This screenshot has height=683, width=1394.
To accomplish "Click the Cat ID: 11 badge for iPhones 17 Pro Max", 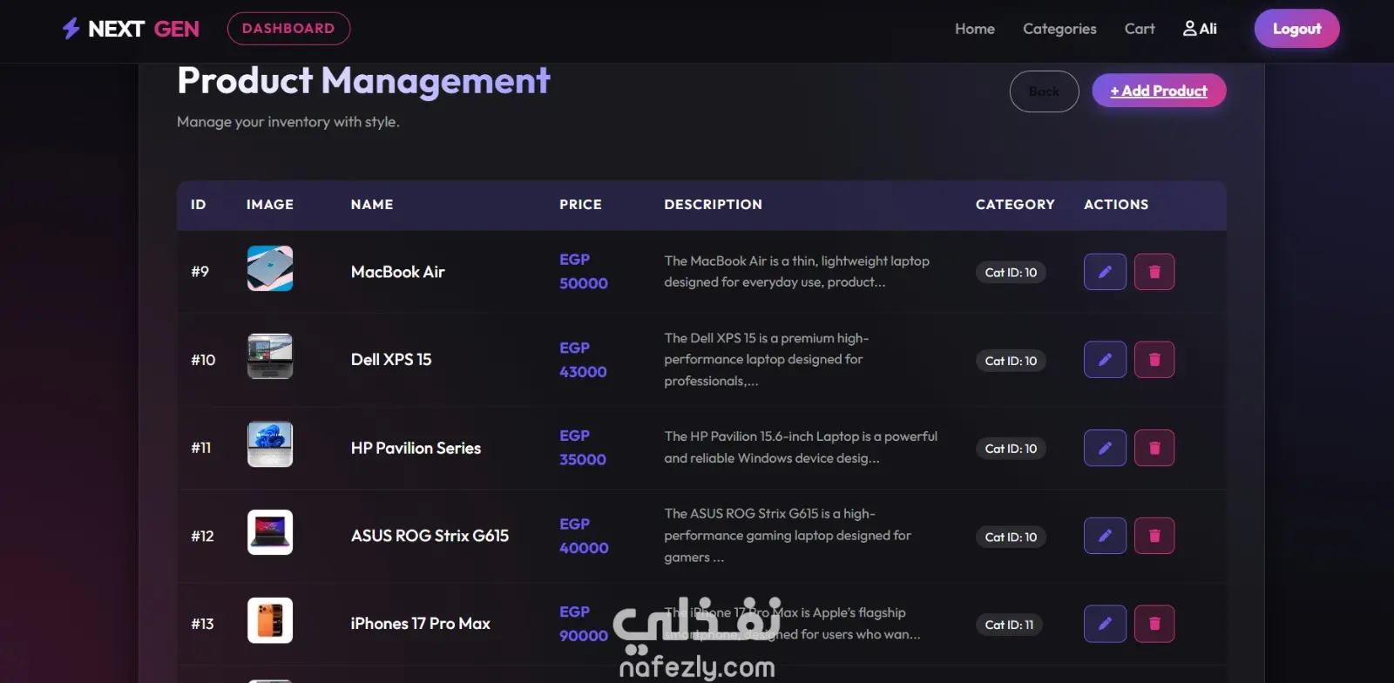I will [x=1009, y=625].
